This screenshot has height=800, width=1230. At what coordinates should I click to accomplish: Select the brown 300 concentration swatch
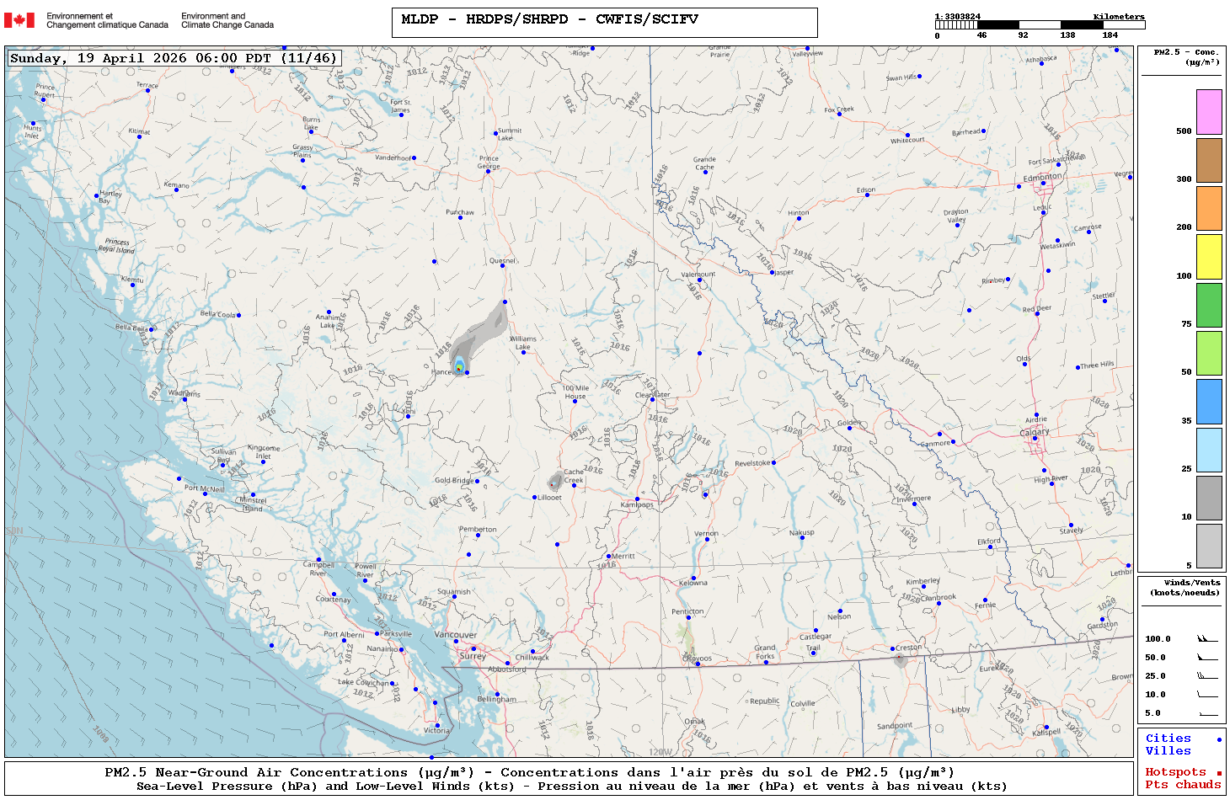1209,160
